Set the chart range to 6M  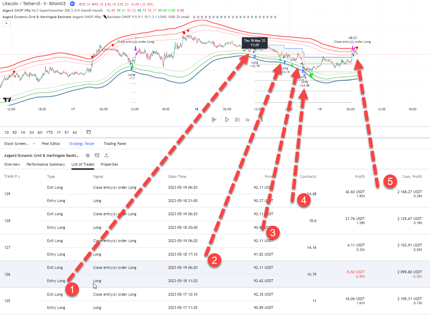coord(40,132)
